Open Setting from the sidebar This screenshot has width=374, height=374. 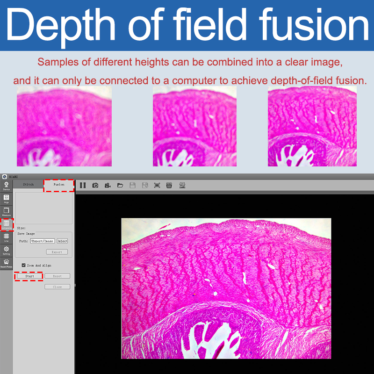point(7,251)
